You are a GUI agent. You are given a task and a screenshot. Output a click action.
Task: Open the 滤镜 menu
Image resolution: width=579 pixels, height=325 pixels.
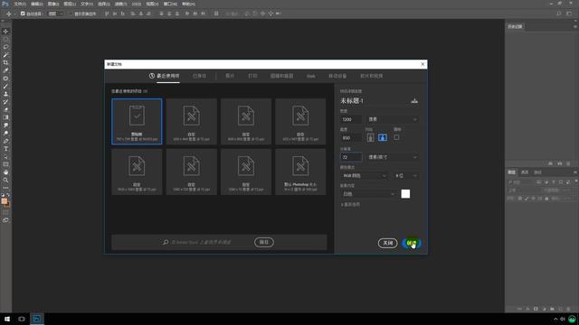120,4
